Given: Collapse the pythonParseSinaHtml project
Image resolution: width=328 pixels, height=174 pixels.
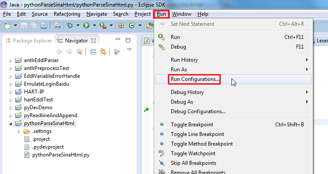Looking at the screenshot, I should 10,124.
